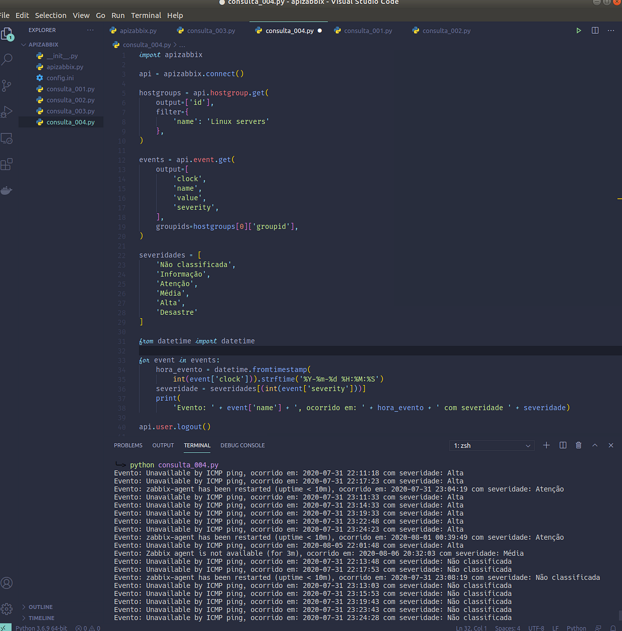The height and width of the screenshot is (631, 622).
Task: Open the Source Control view
Action: point(7,86)
